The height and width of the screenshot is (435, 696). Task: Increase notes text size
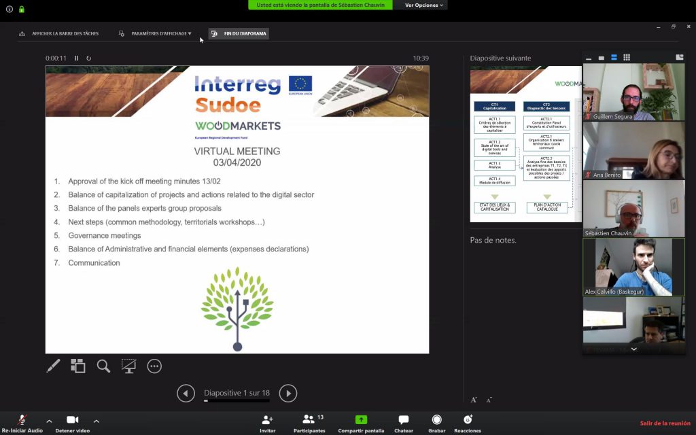point(474,400)
